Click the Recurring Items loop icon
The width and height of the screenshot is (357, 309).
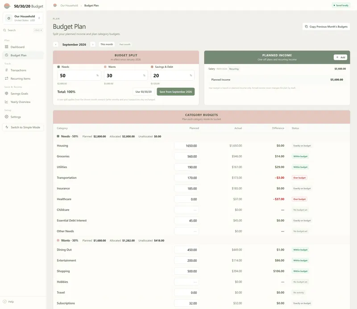[6, 78]
